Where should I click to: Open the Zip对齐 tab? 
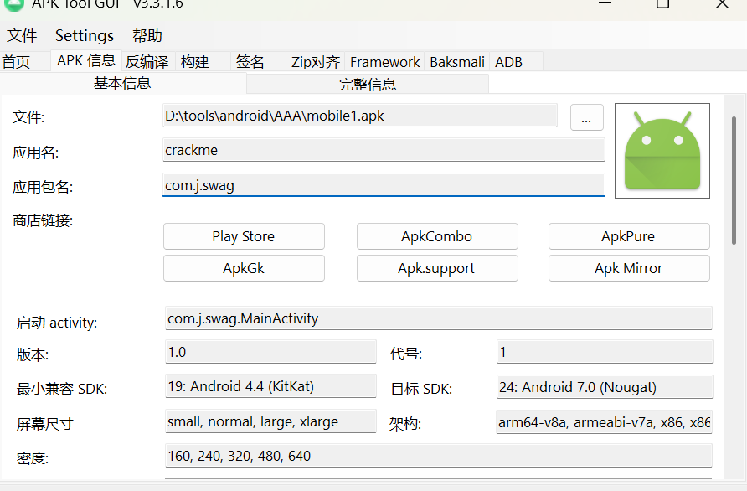click(316, 62)
